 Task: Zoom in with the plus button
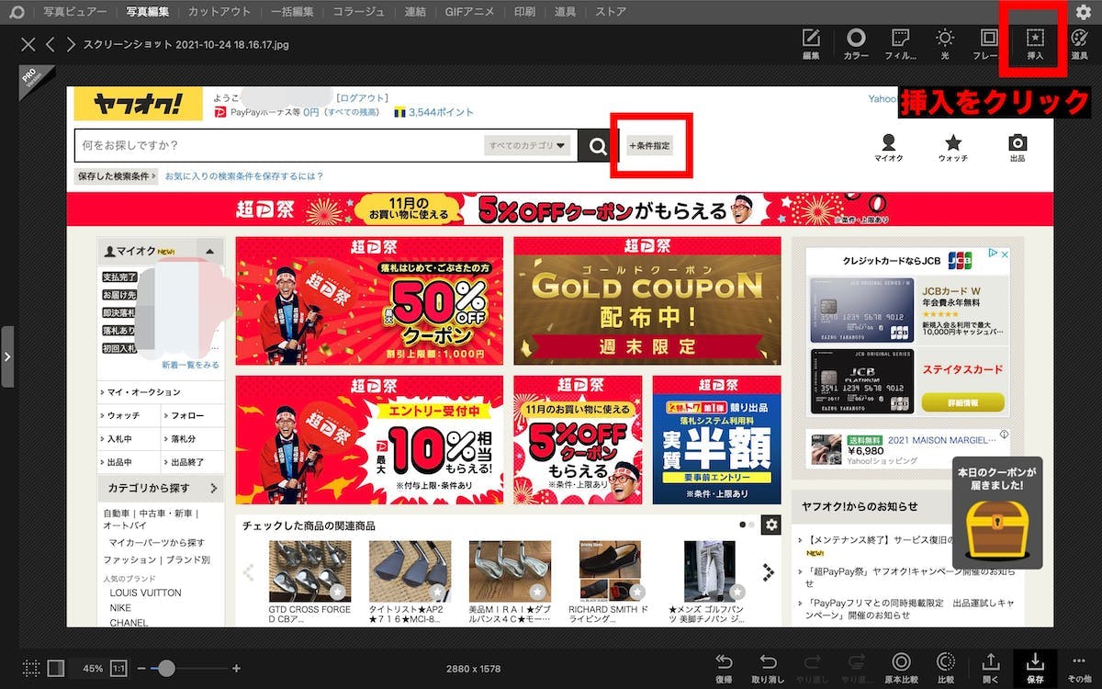(x=236, y=669)
